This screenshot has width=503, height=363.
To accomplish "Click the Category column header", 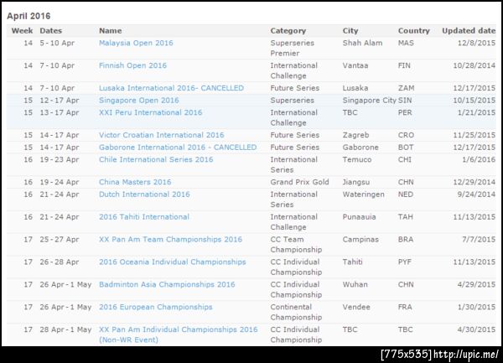I will pos(288,31).
